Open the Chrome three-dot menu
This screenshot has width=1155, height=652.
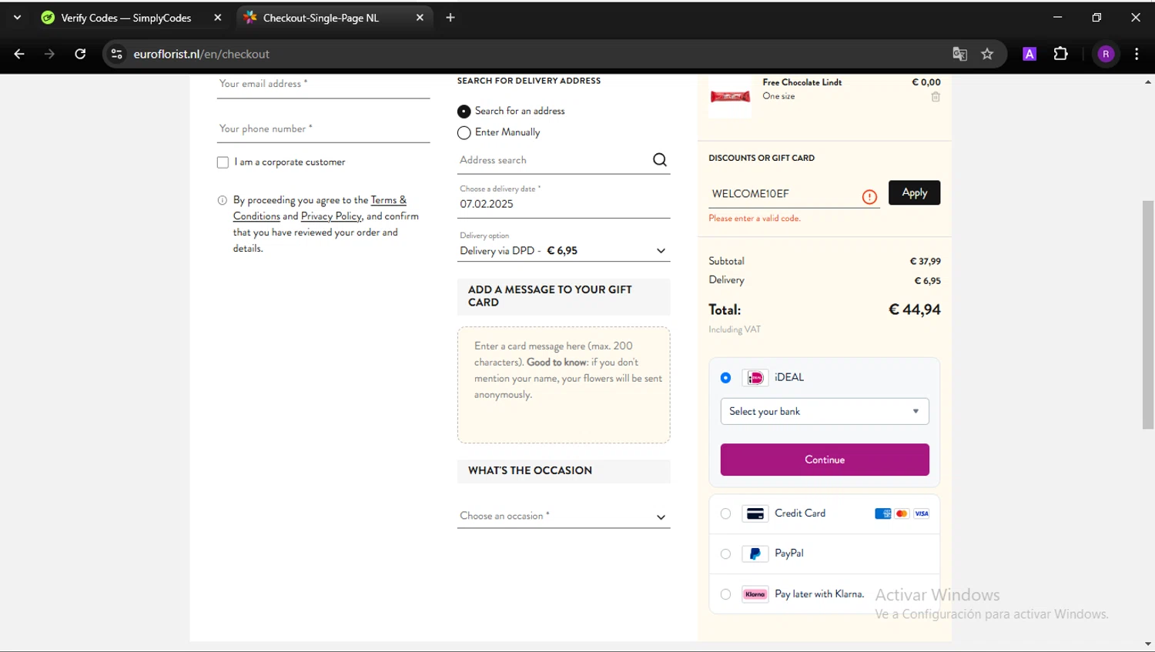[1137, 54]
